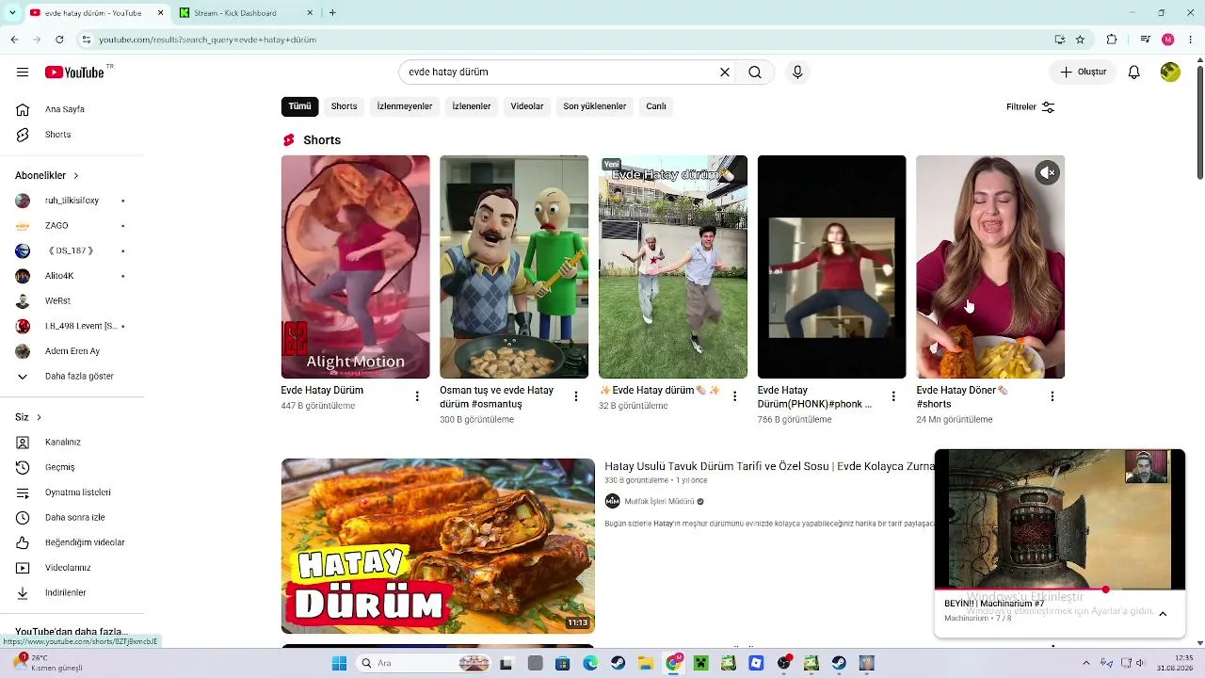
Task: Open Geçmiş watch history
Action: [73, 467]
